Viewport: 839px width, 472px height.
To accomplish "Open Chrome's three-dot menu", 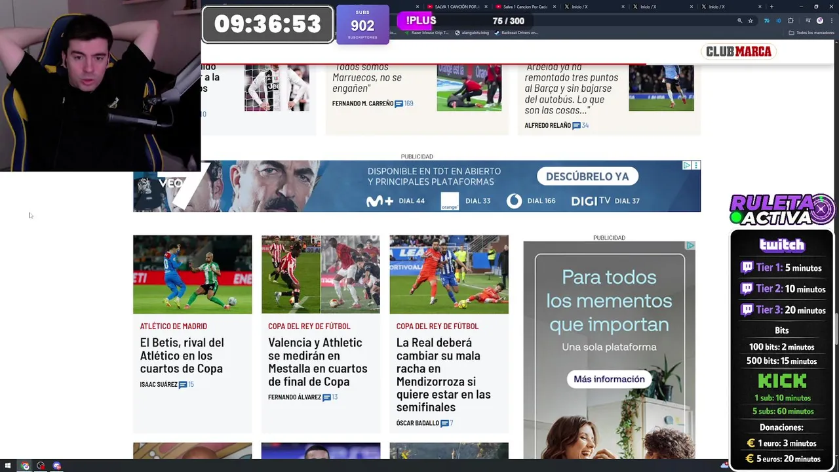I will tap(832, 20).
